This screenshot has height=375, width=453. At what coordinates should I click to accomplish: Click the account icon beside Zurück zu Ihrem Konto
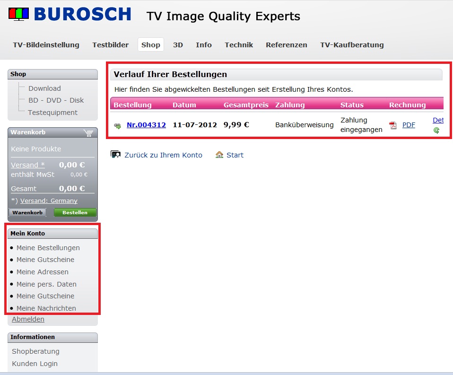click(115, 155)
